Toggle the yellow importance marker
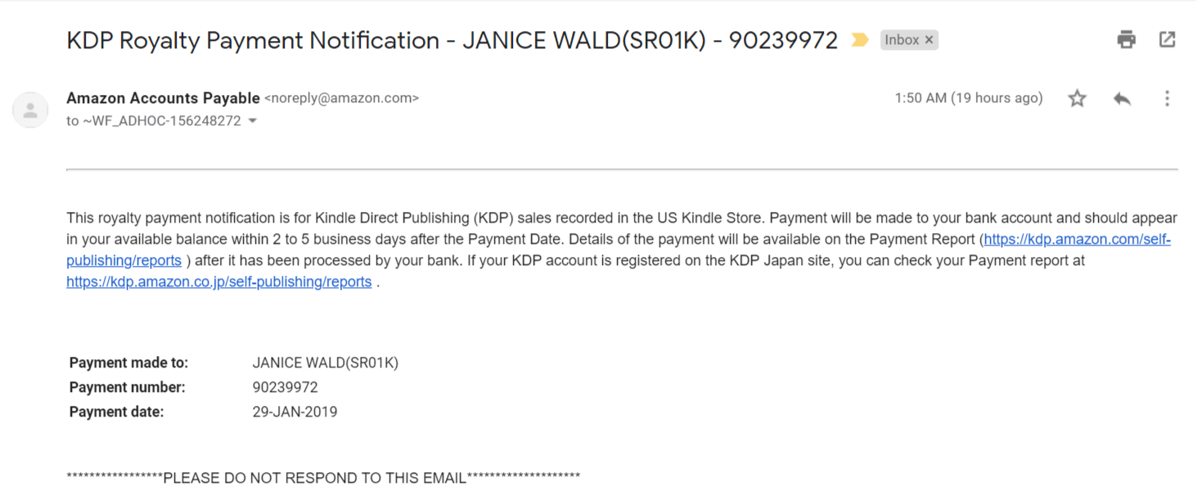 coord(859,40)
